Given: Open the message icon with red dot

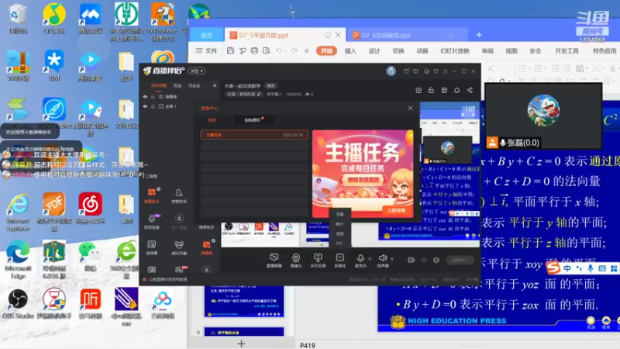Looking at the screenshot, I should click(x=406, y=71).
